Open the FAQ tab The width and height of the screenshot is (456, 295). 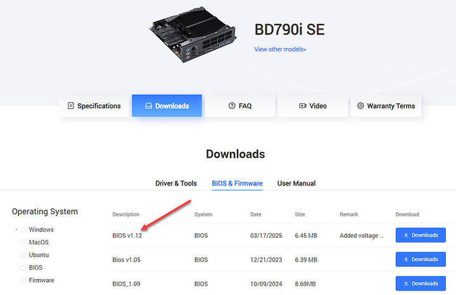[x=240, y=106]
